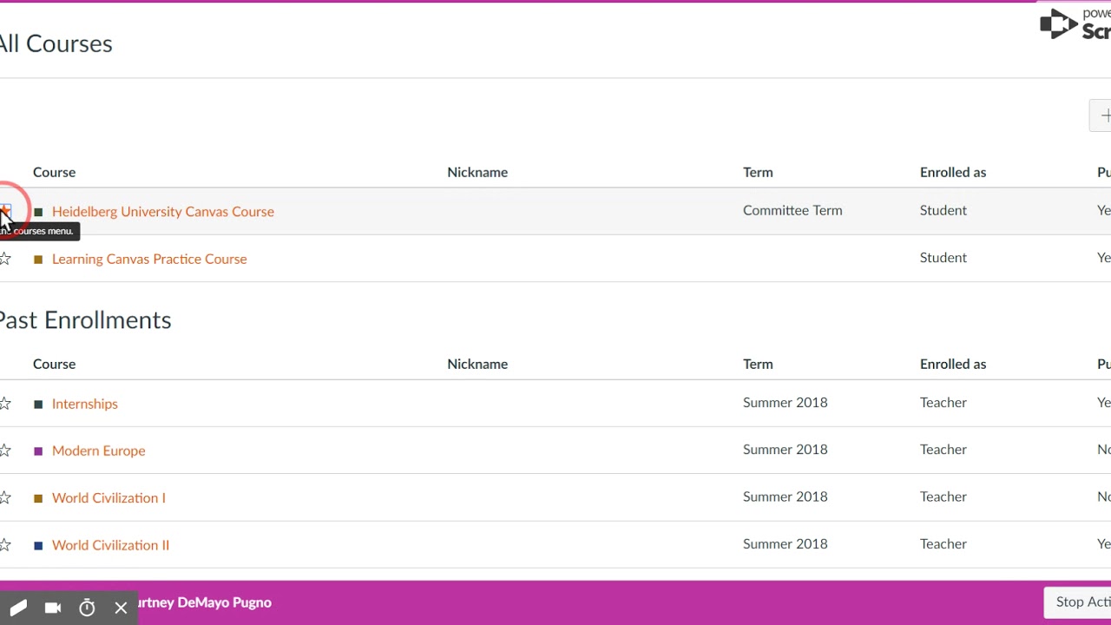1111x625 pixels.
Task: Open Heidelberg University Canvas Course
Action: point(163,211)
